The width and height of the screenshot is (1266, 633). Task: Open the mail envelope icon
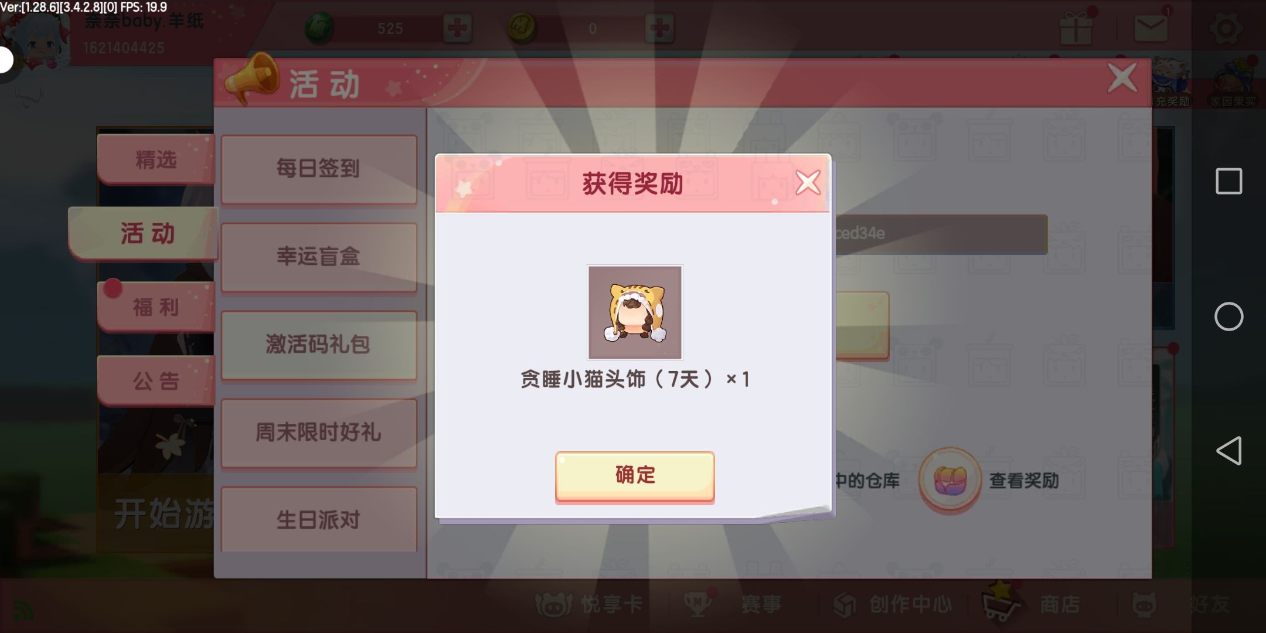click(x=1151, y=28)
